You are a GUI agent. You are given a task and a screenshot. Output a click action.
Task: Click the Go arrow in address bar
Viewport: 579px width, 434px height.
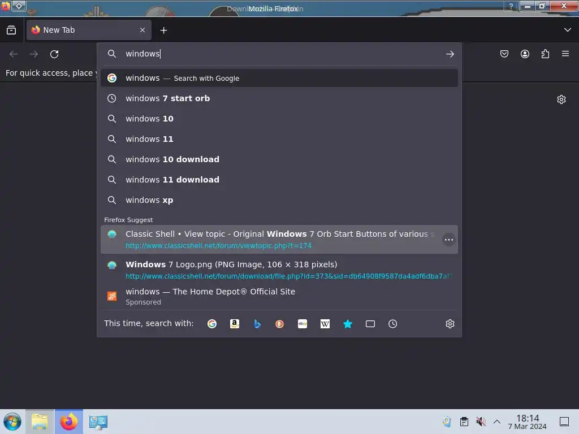click(x=450, y=54)
